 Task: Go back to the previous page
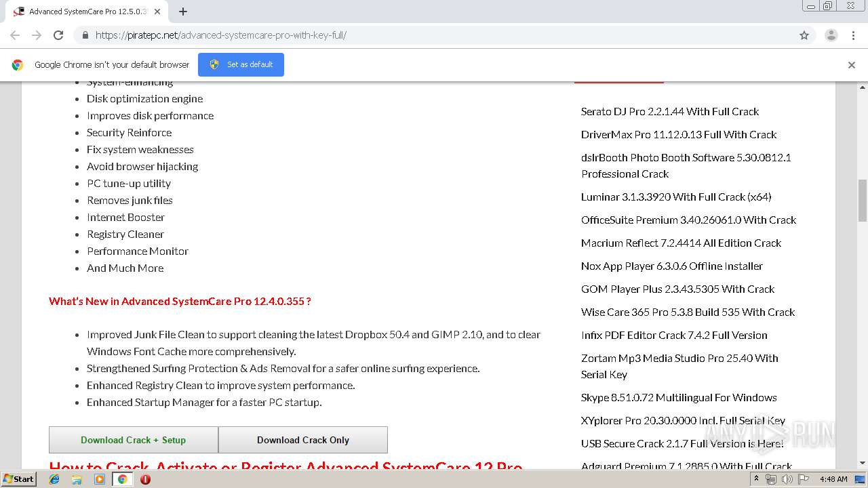[15, 35]
